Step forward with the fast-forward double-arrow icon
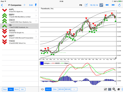Screen dimensions: 123x92 [113, 5]
